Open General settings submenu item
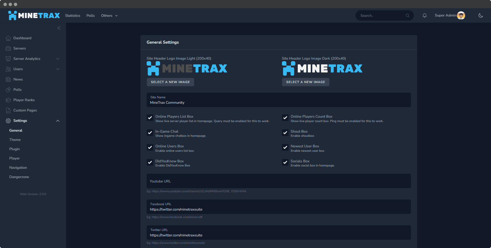This screenshot has height=248, width=491. tap(16, 130)
